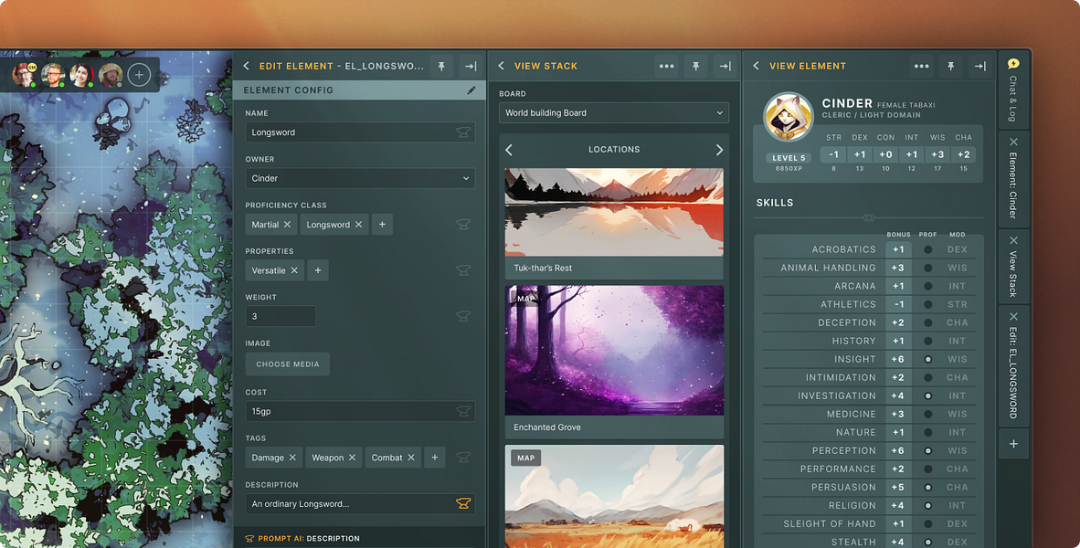The width and height of the screenshot is (1080, 548).
Task: Click the pencil icon in Element Config
Action: point(471,90)
